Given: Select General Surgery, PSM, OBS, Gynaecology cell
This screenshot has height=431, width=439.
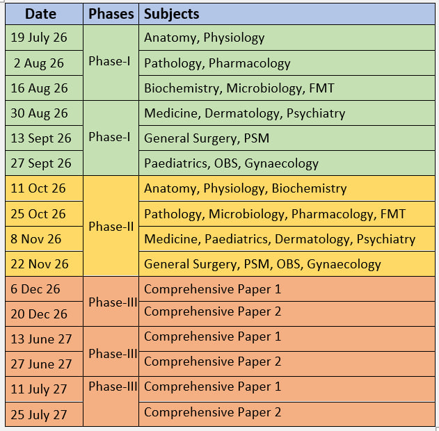Looking at the screenshot, I should [x=287, y=264].
